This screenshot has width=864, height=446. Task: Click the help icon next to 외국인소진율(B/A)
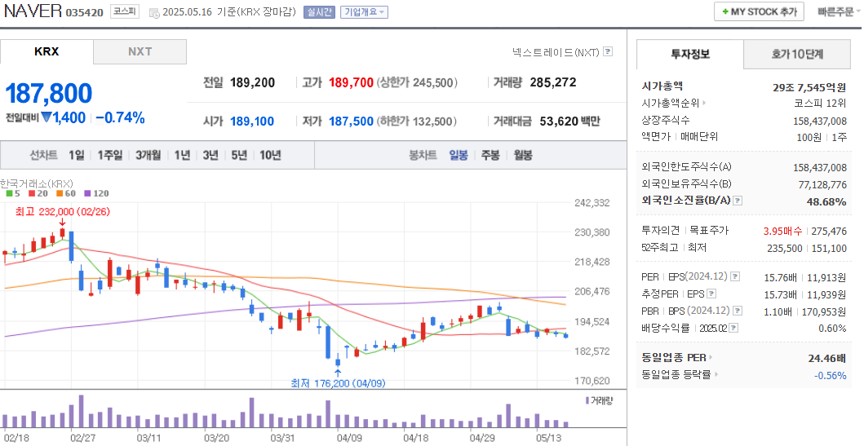(x=738, y=201)
